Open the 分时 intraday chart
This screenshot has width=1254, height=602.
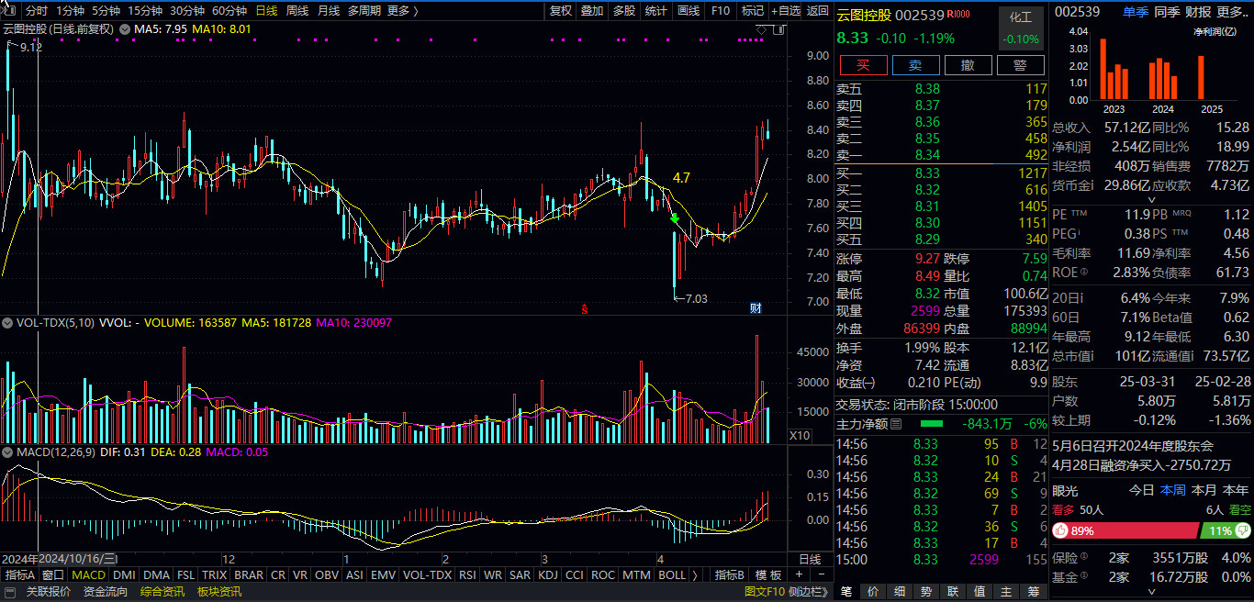coord(36,11)
